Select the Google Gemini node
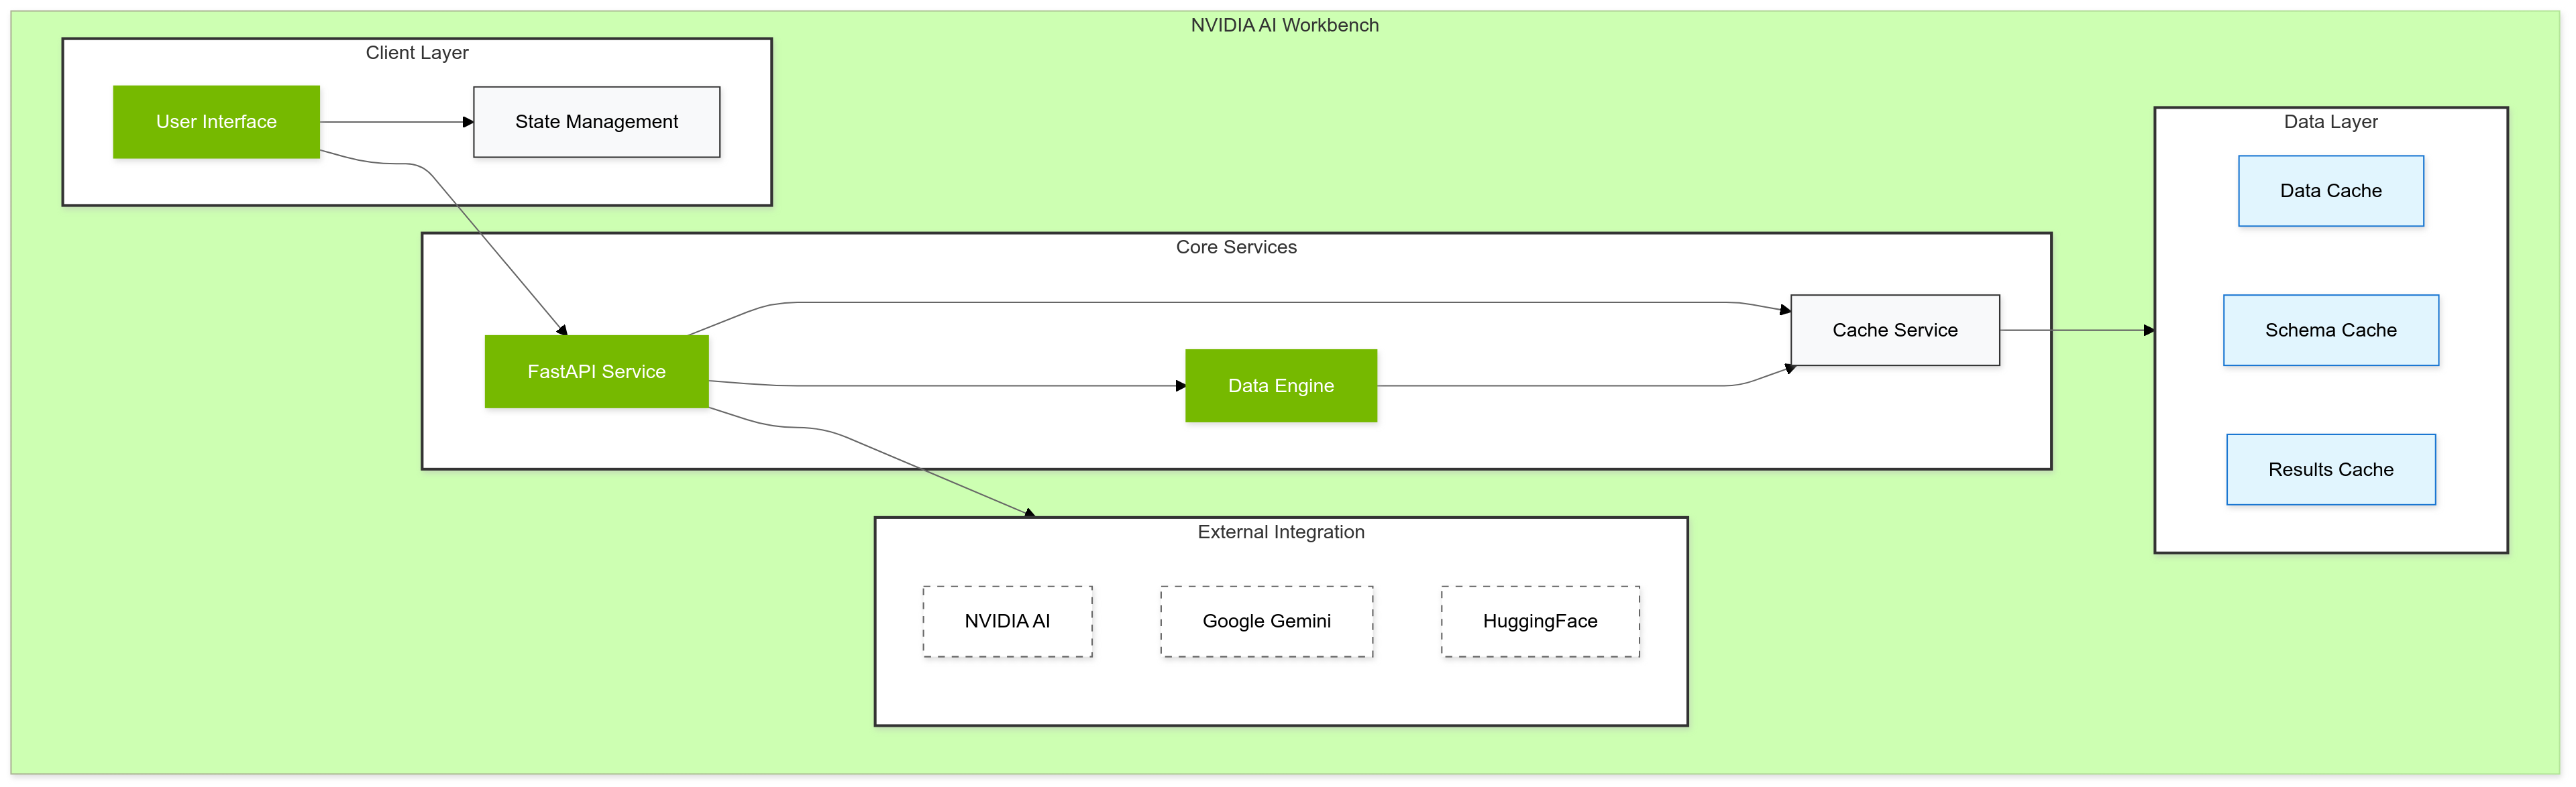Screen dimensions: 2576x787 coord(1266,621)
